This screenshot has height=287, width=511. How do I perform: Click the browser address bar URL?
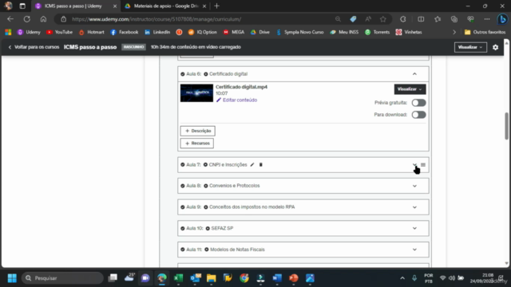[156, 19]
